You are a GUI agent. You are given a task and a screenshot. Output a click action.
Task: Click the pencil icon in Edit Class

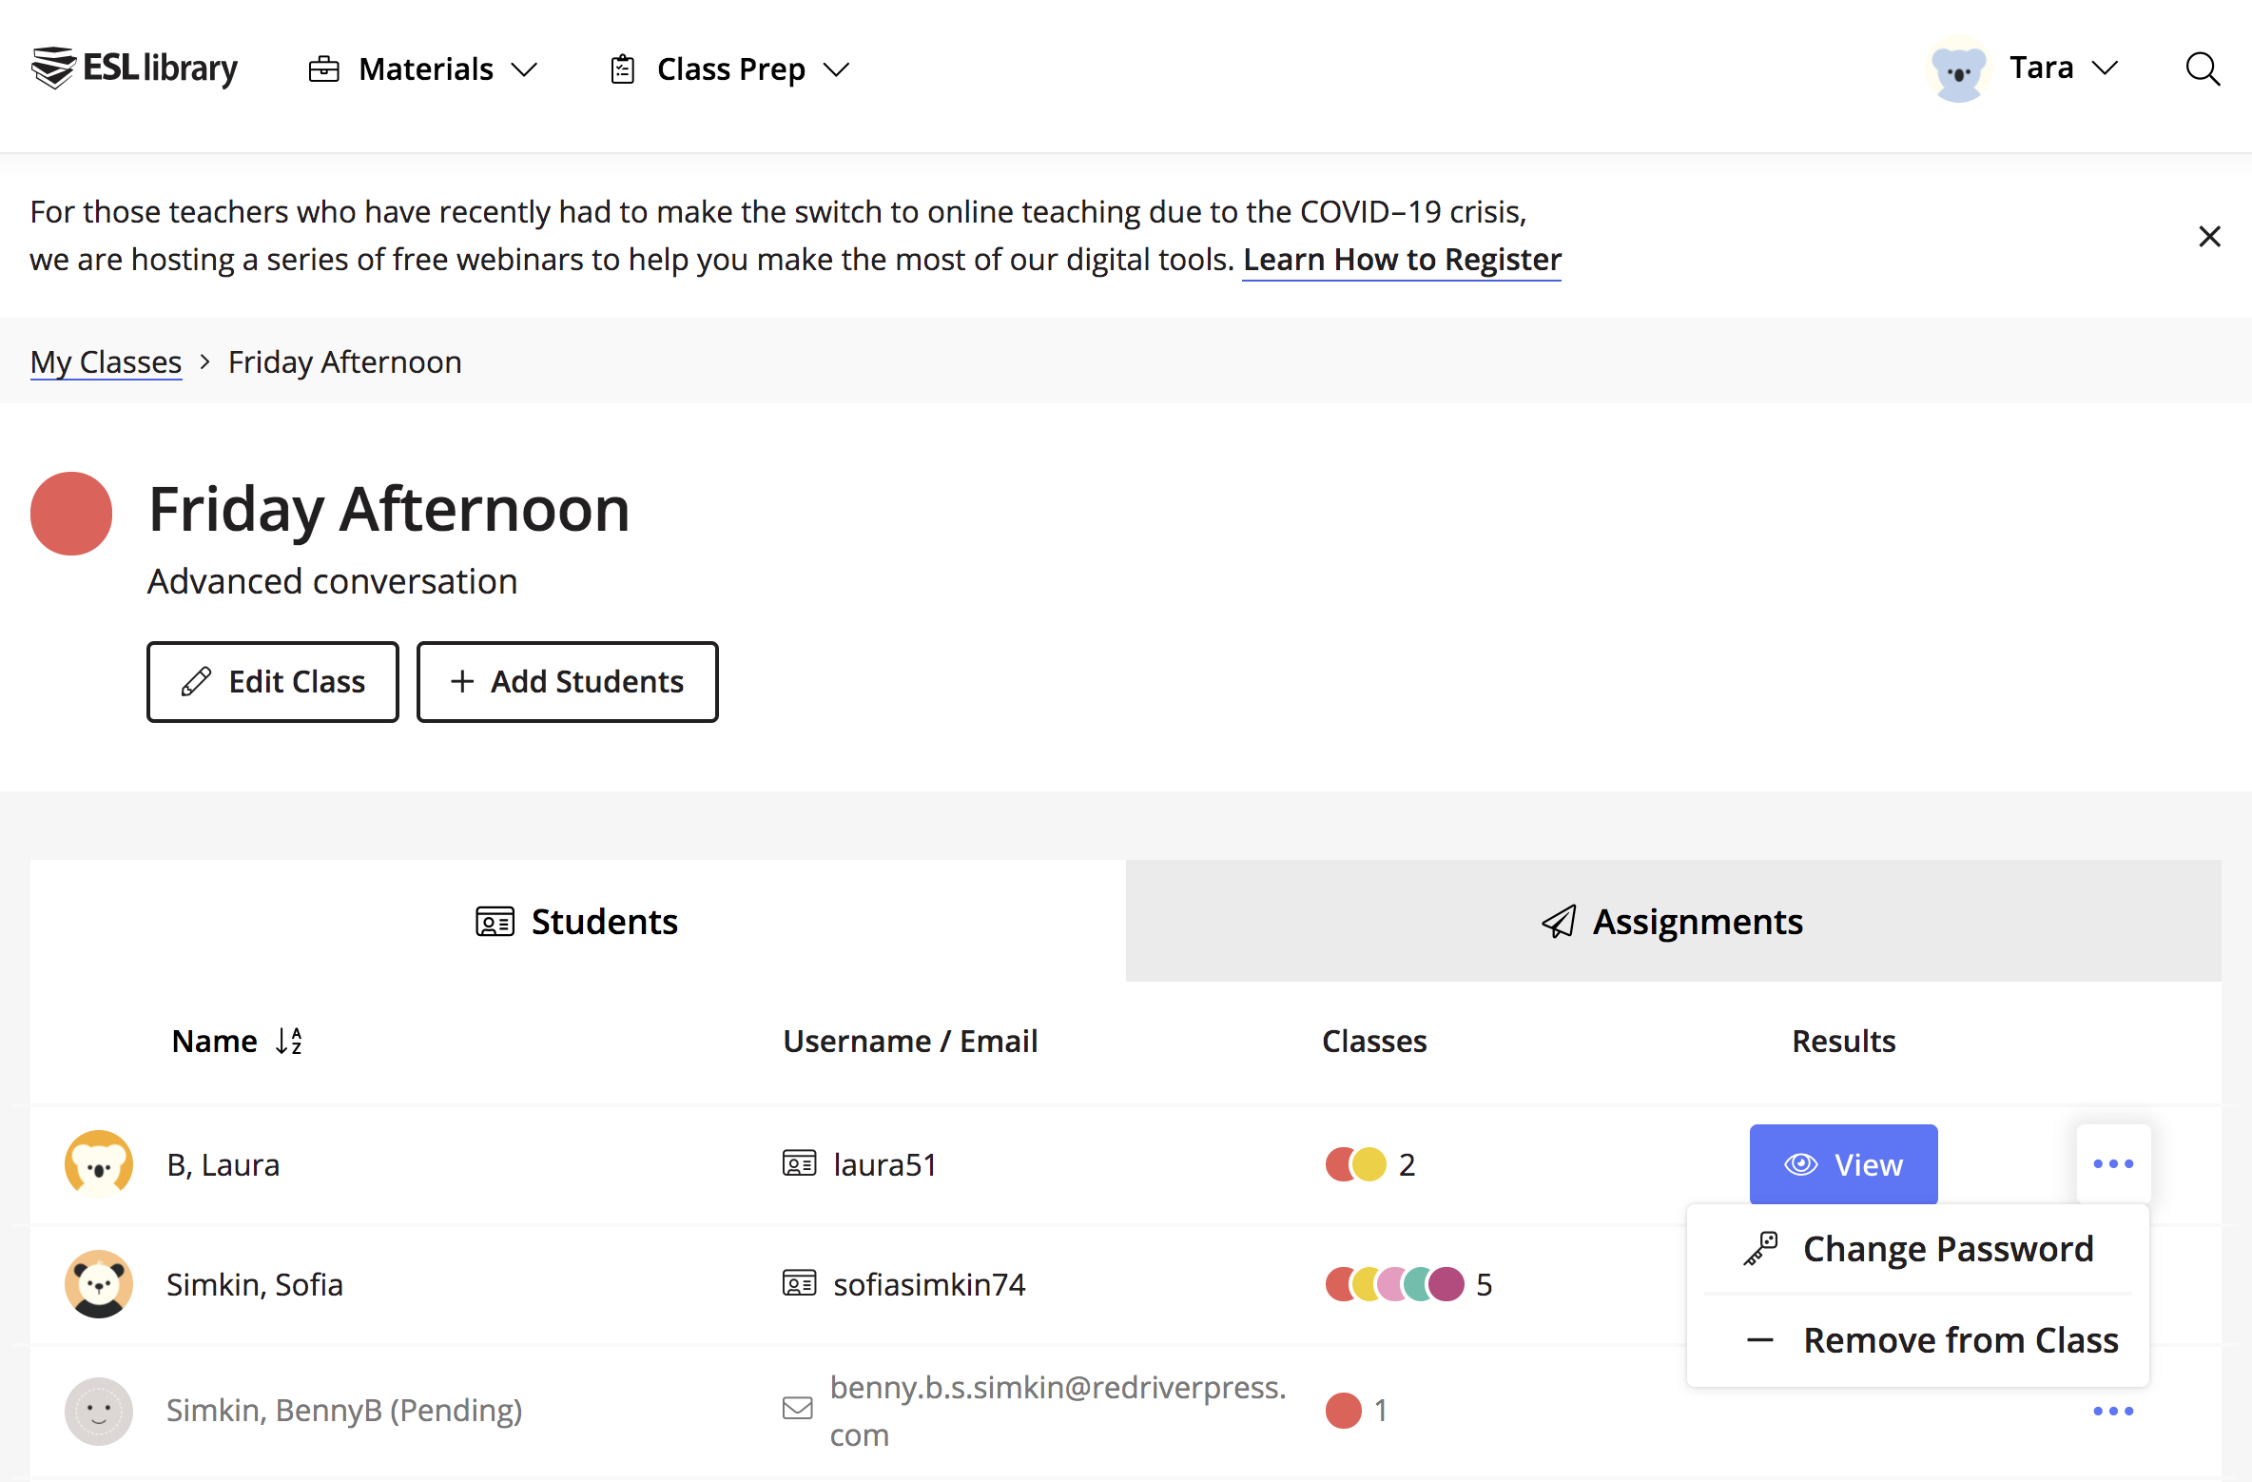196,682
